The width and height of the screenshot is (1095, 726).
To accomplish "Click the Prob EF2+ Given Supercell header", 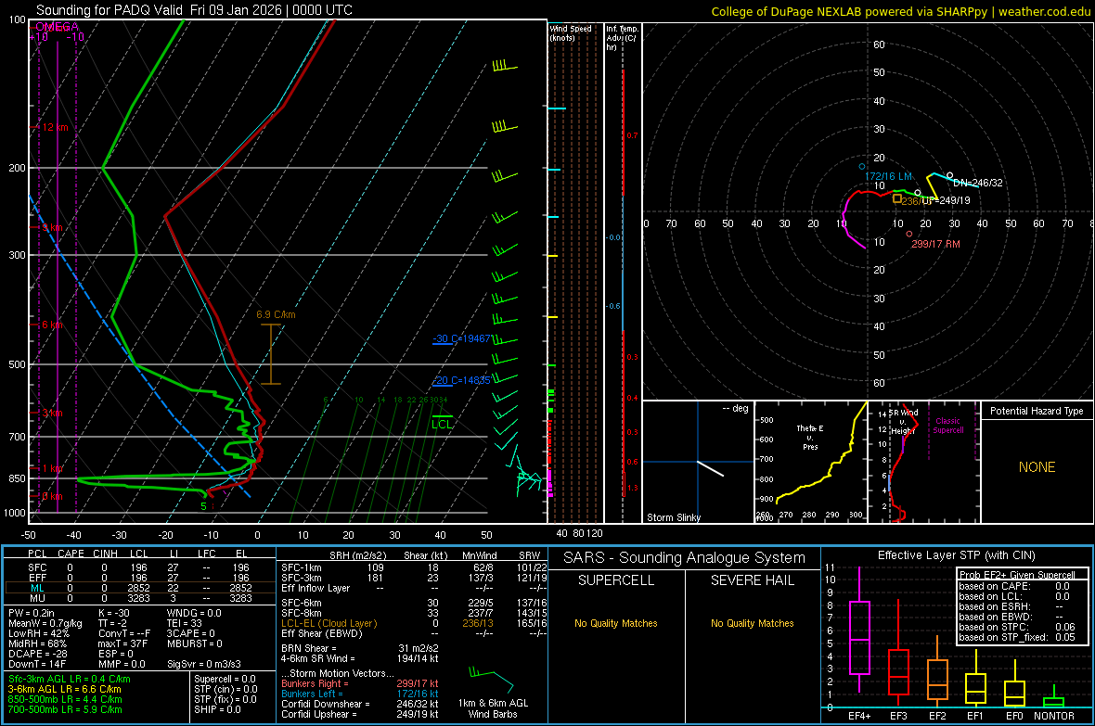I will coord(1017,575).
